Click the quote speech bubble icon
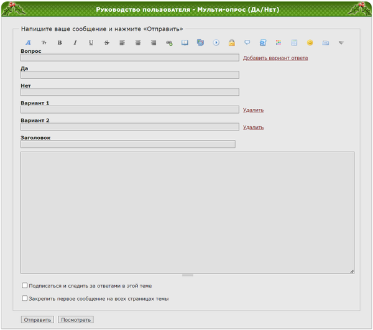This screenshot has width=373, height=330. click(247, 43)
